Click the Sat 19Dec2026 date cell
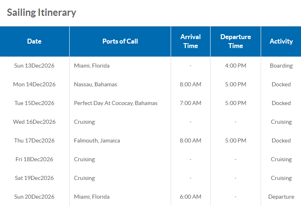The height and width of the screenshot is (206, 301). (34, 178)
